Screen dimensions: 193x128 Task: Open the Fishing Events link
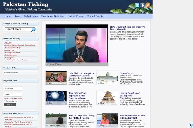11,55
